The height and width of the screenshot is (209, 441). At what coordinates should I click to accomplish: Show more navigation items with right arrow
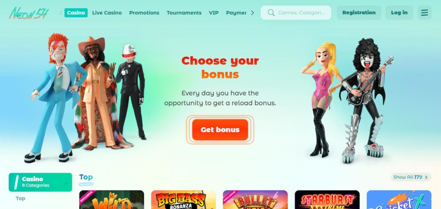coord(252,12)
